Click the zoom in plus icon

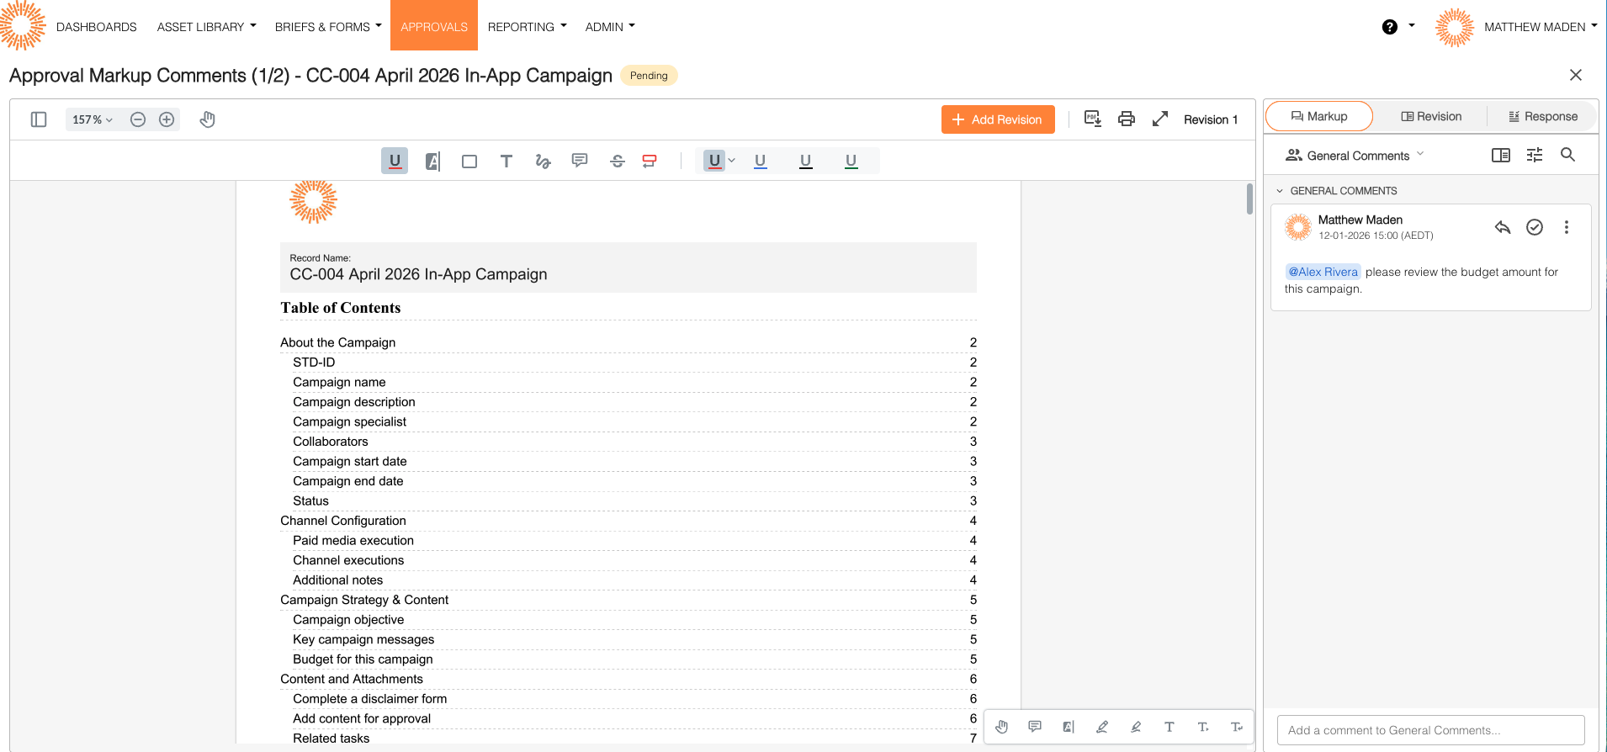tap(167, 119)
